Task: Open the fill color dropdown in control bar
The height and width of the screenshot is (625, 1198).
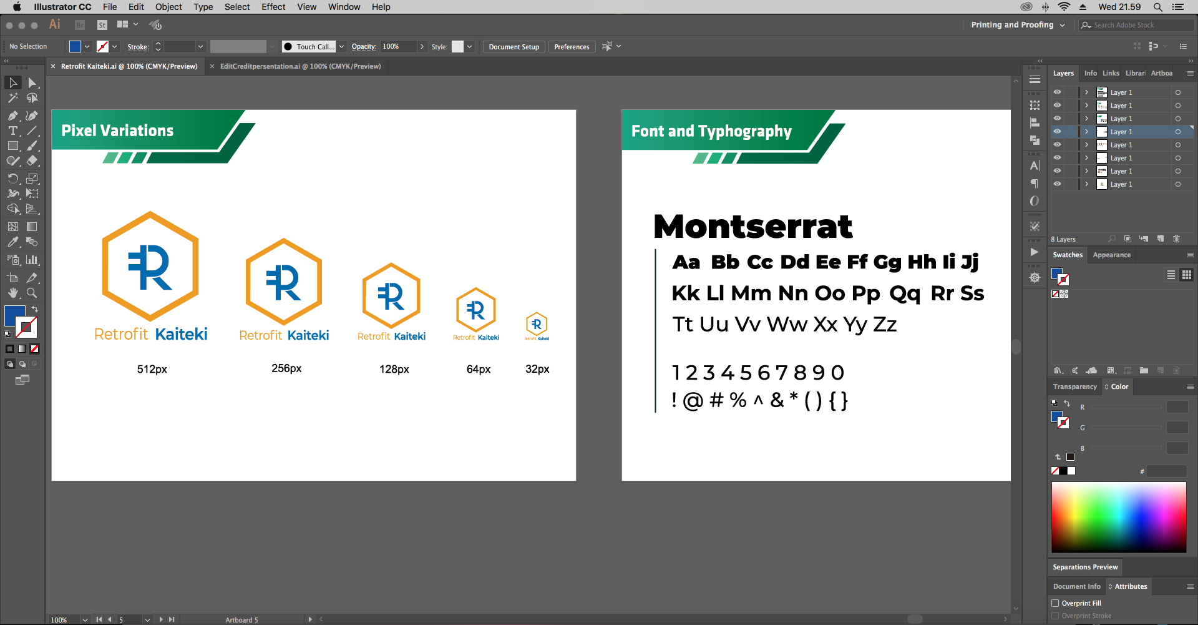Action: (x=87, y=47)
